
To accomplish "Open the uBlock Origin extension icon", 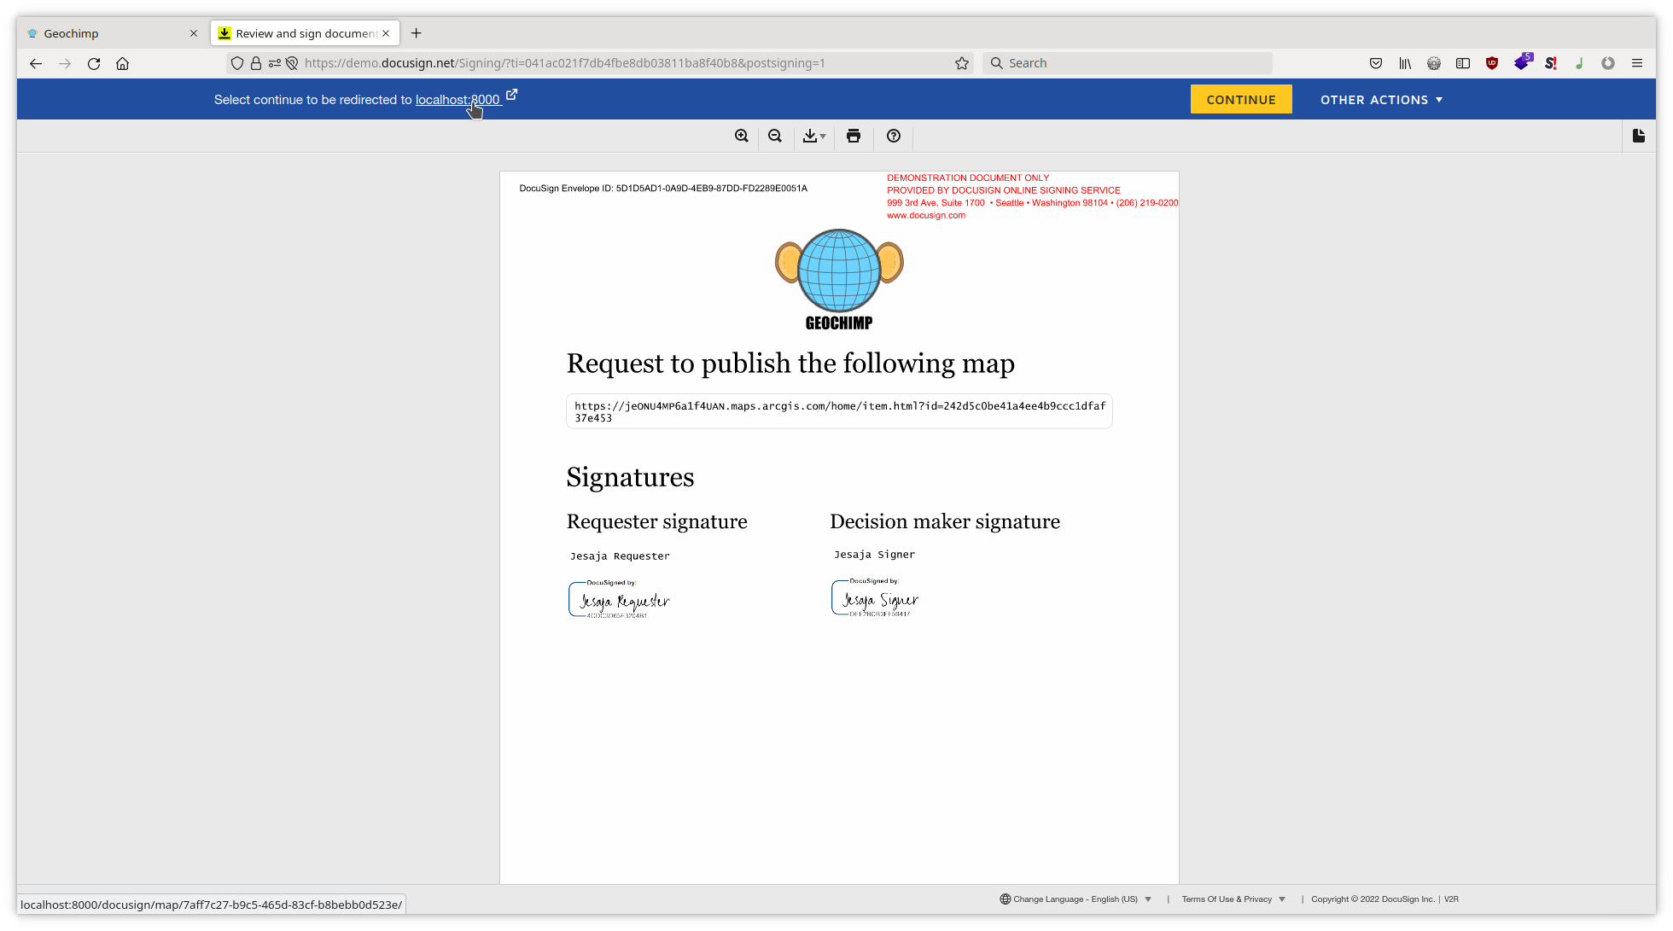I will coord(1492,63).
